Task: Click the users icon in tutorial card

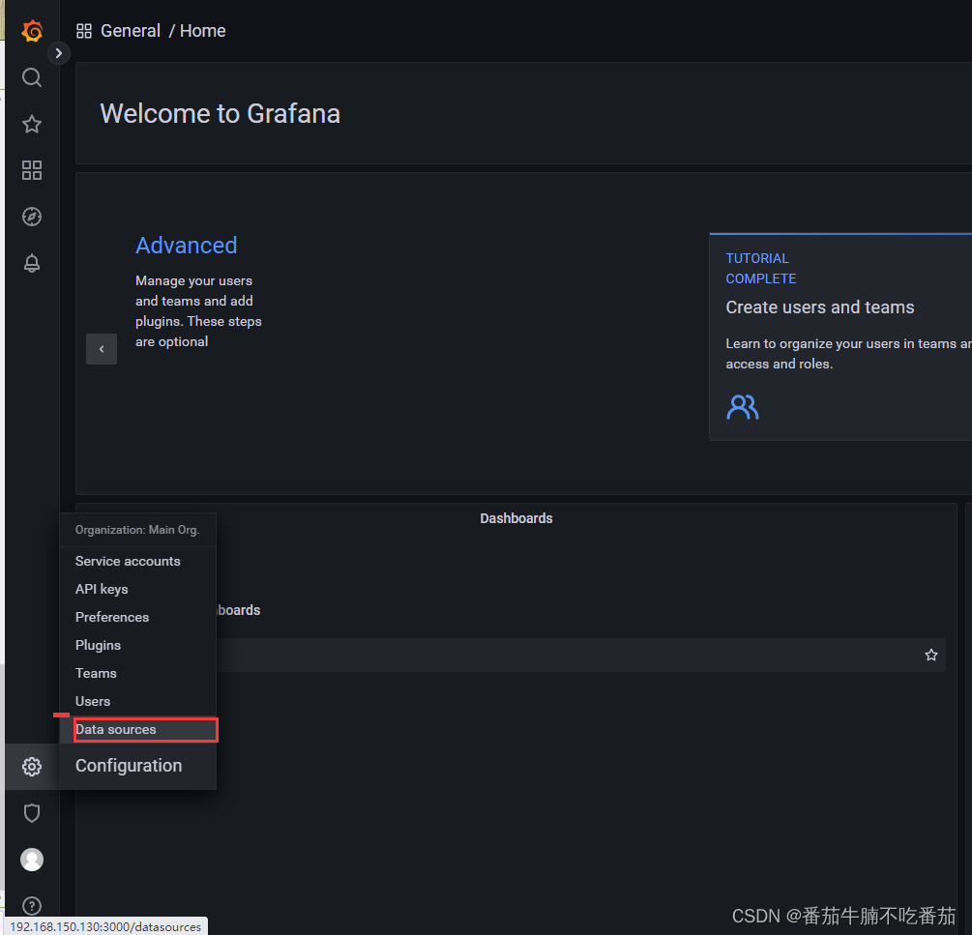Action: point(742,407)
